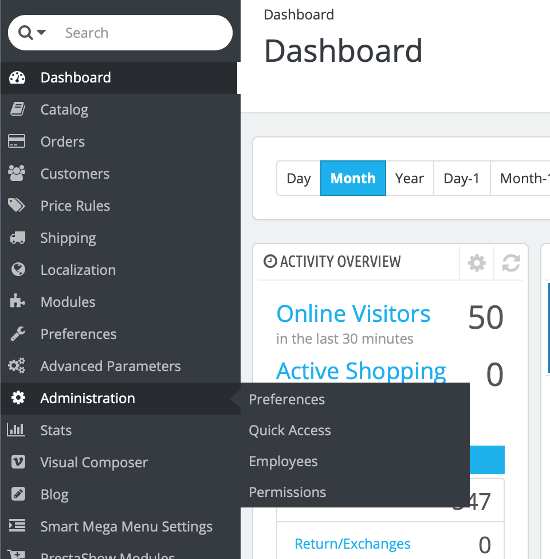550x559 pixels.
Task: Click the Localization globe icon
Action: pyautogui.click(x=18, y=270)
